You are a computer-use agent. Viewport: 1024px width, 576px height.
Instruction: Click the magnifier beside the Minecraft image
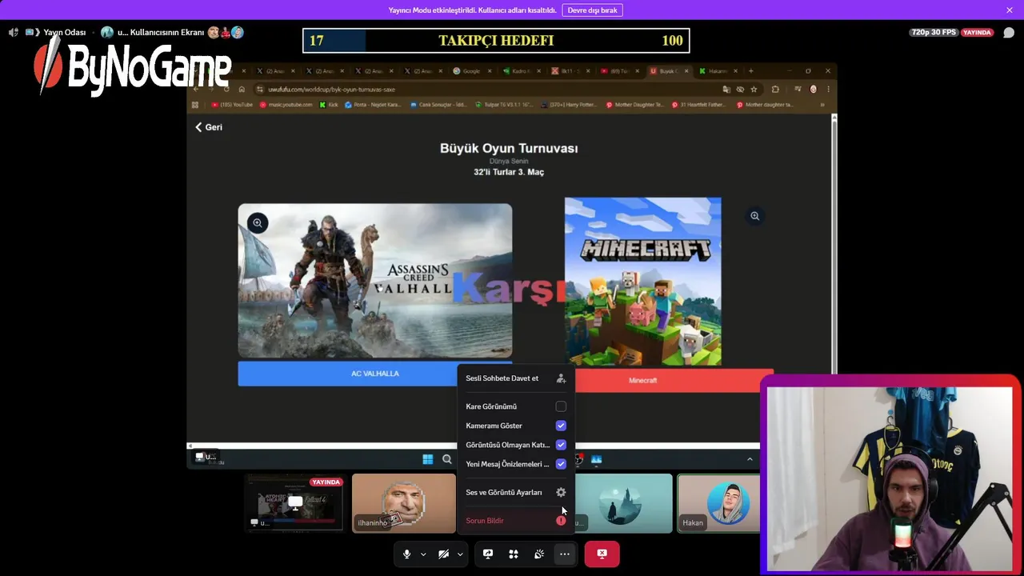[754, 216]
